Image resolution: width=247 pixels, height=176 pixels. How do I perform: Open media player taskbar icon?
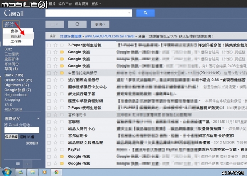[x=45, y=172]
